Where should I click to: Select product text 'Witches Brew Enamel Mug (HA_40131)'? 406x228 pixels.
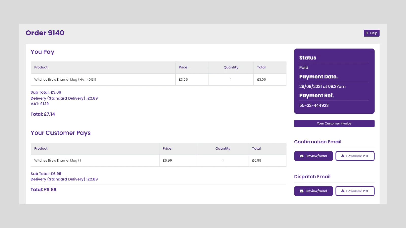[65, 80]
